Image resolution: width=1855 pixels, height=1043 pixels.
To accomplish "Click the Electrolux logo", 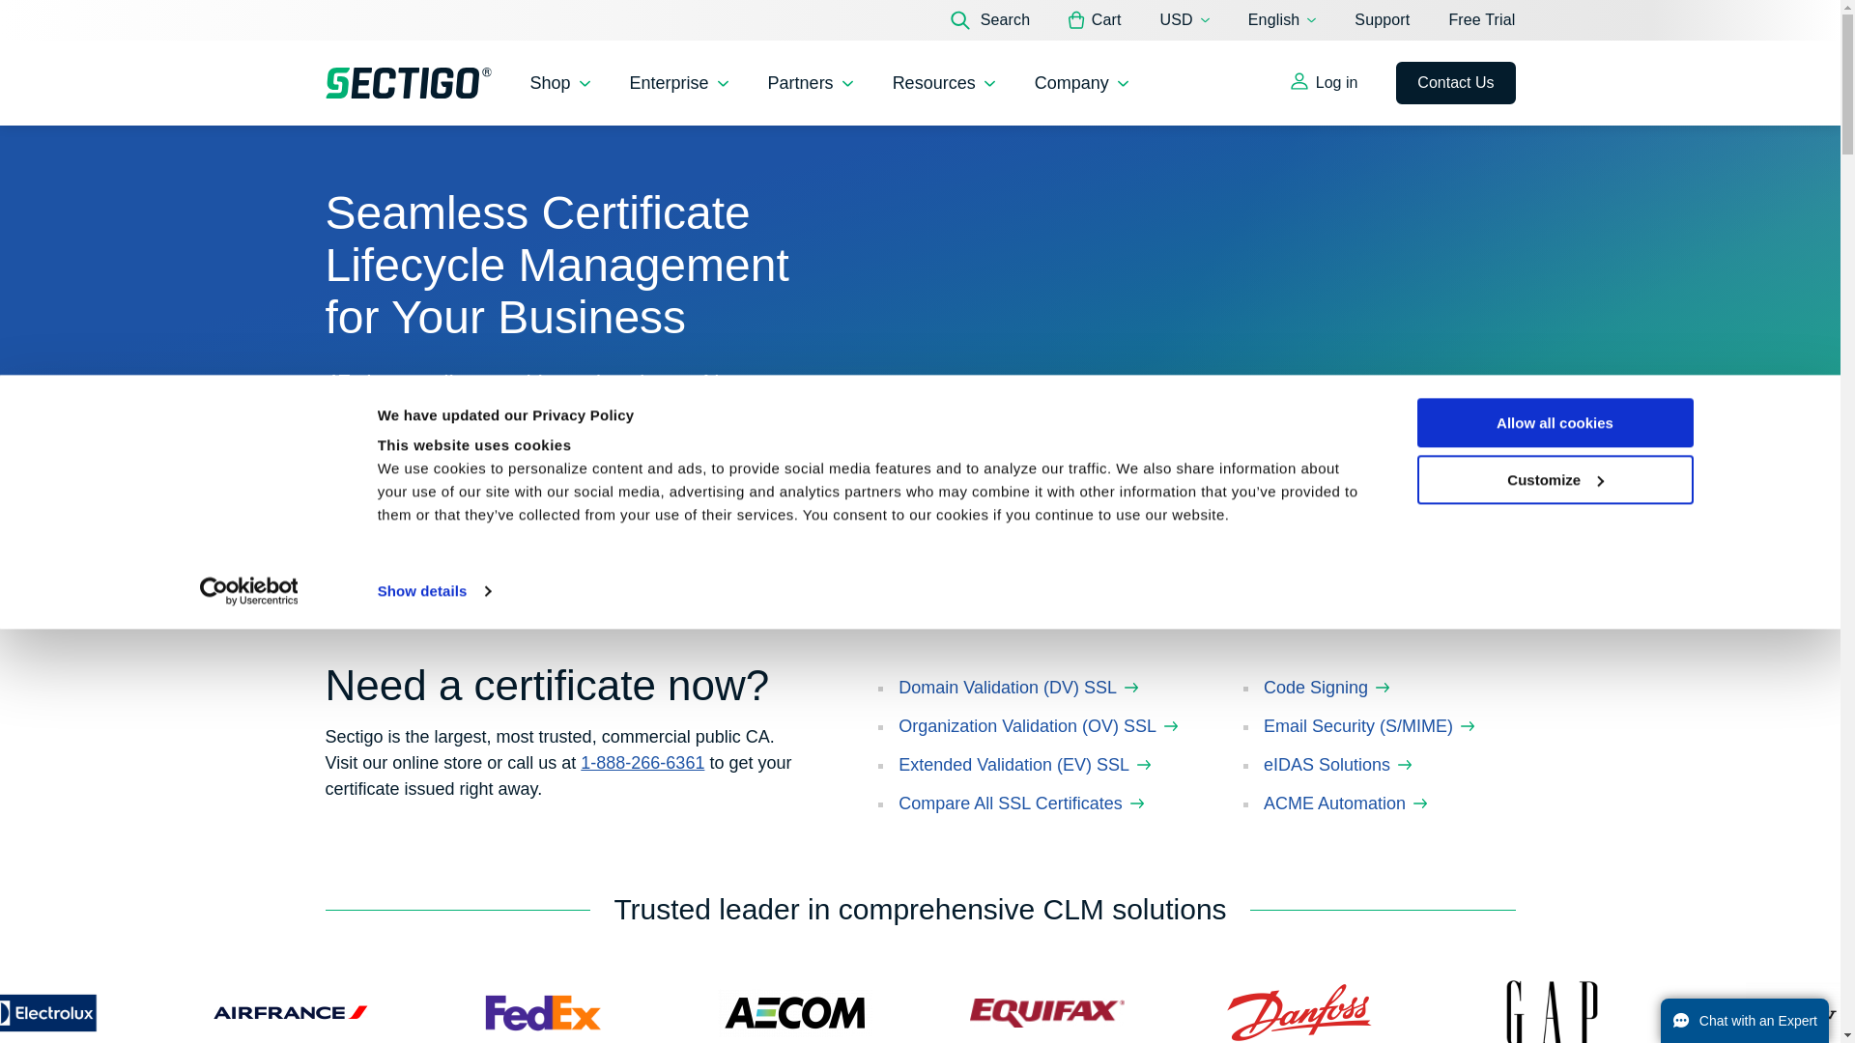I will click(x=48, y=1013).
